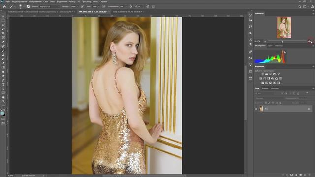Add a Levels adjustment layer

pos(267,74)
